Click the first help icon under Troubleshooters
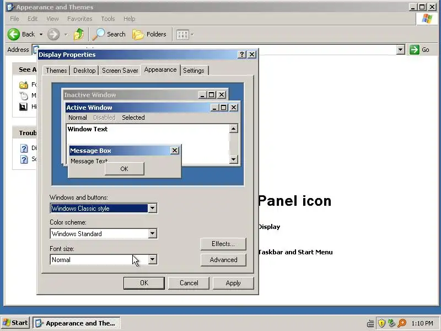This screenshot has width=441, height=331. [24, 148]
